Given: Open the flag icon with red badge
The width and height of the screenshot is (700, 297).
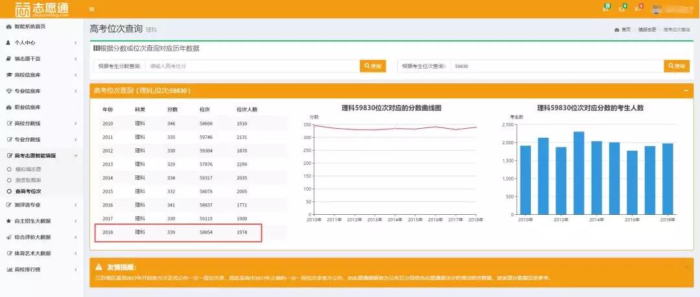Looking at the screenshot, I should coord(638,8).
